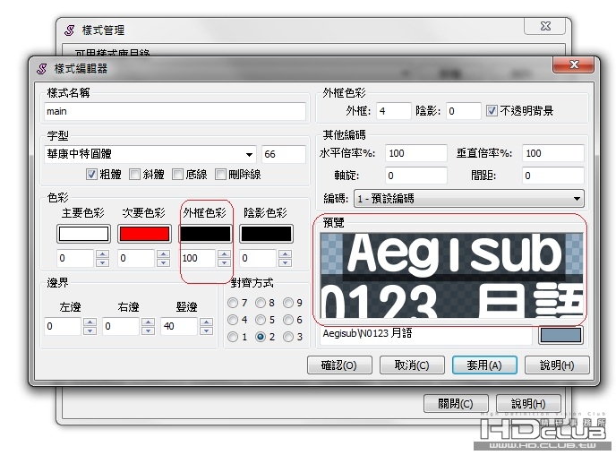The width and height of the screenshot is (616, 455).
Task: Increase the 右邊 margin value
Action: click(148, 322)
